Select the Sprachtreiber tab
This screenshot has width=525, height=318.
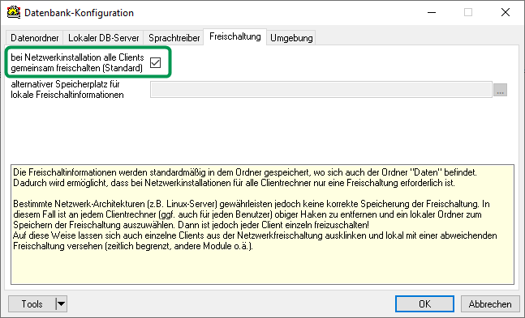(174, 38)
